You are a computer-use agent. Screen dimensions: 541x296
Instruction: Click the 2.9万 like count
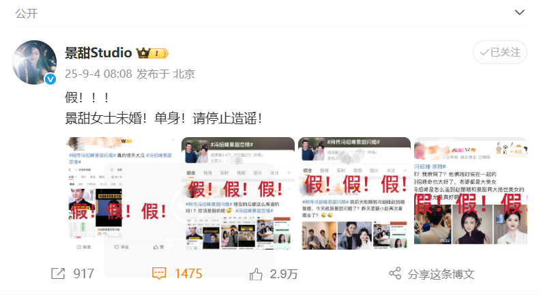tap(284, 274)
